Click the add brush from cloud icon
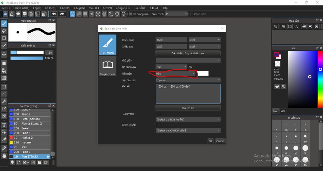This screenshot has width=323, height=171. [x=12, y=163]
